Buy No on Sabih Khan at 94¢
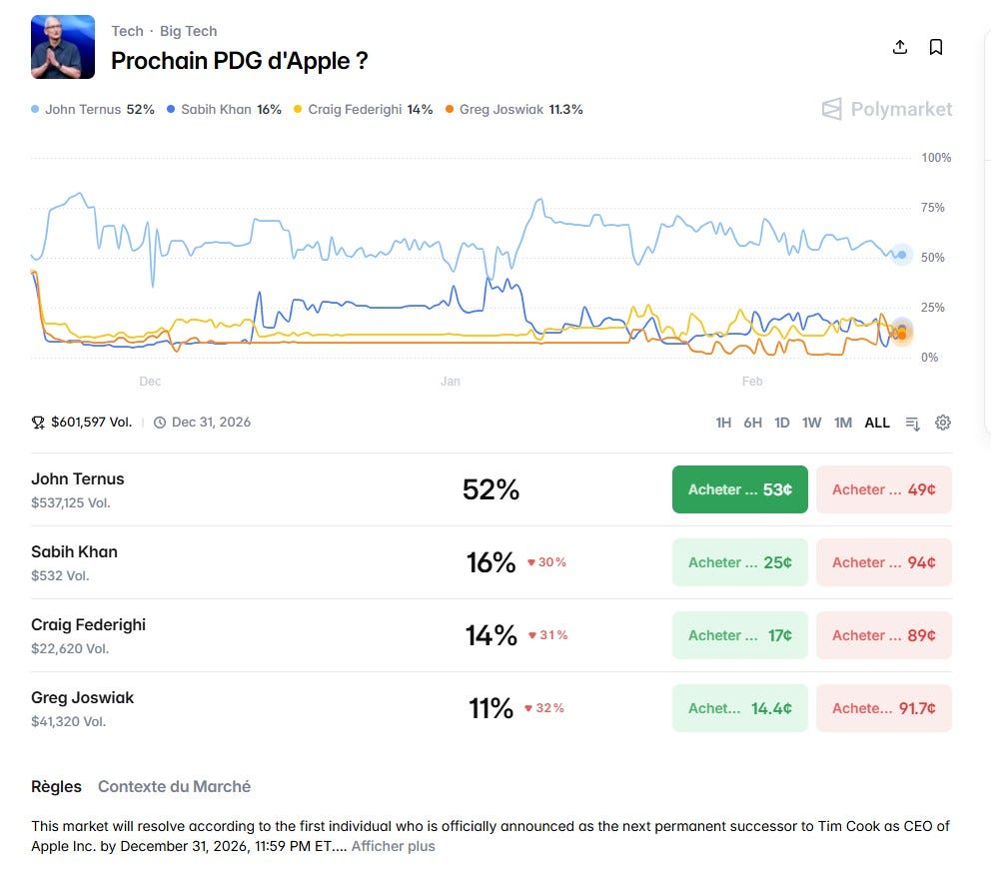The width and height of the screenshot is (991, 877). point(883,562)
